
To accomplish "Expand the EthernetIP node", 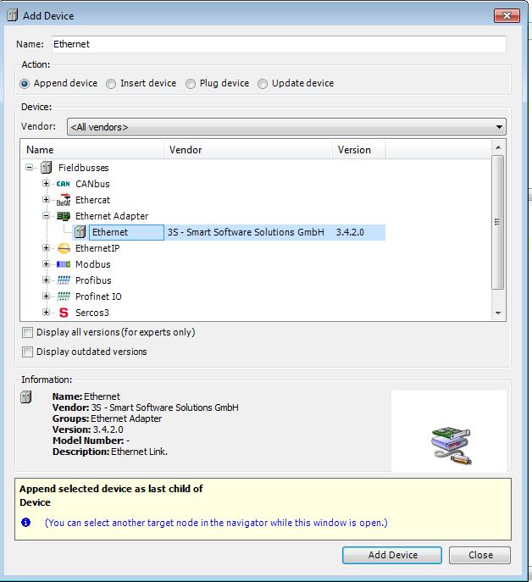I will click(46, 248).
